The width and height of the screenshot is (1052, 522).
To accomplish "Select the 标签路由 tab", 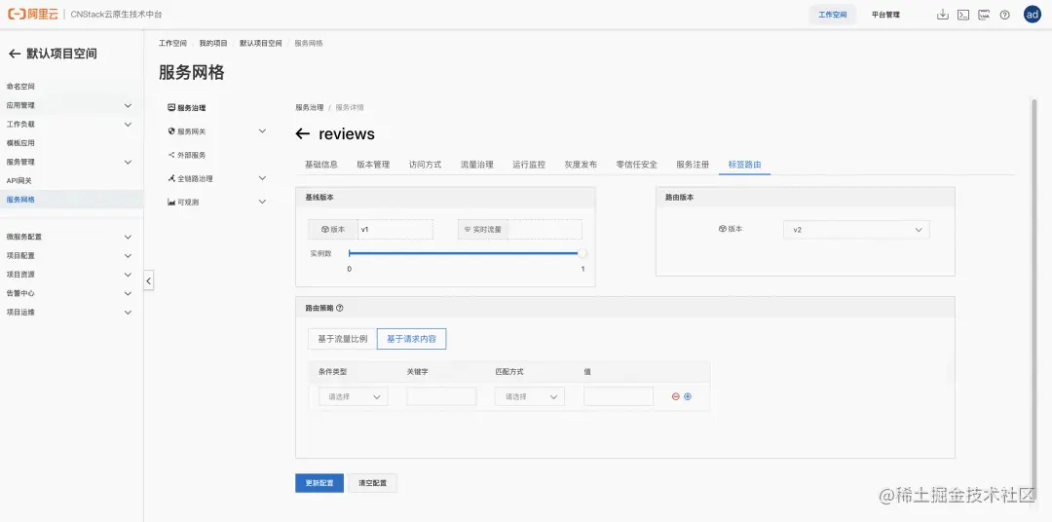I will 745,165.
